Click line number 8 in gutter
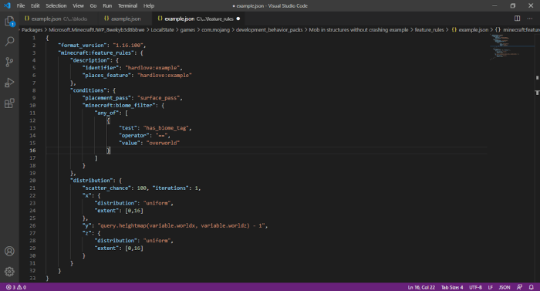 (x=34, y=90)
